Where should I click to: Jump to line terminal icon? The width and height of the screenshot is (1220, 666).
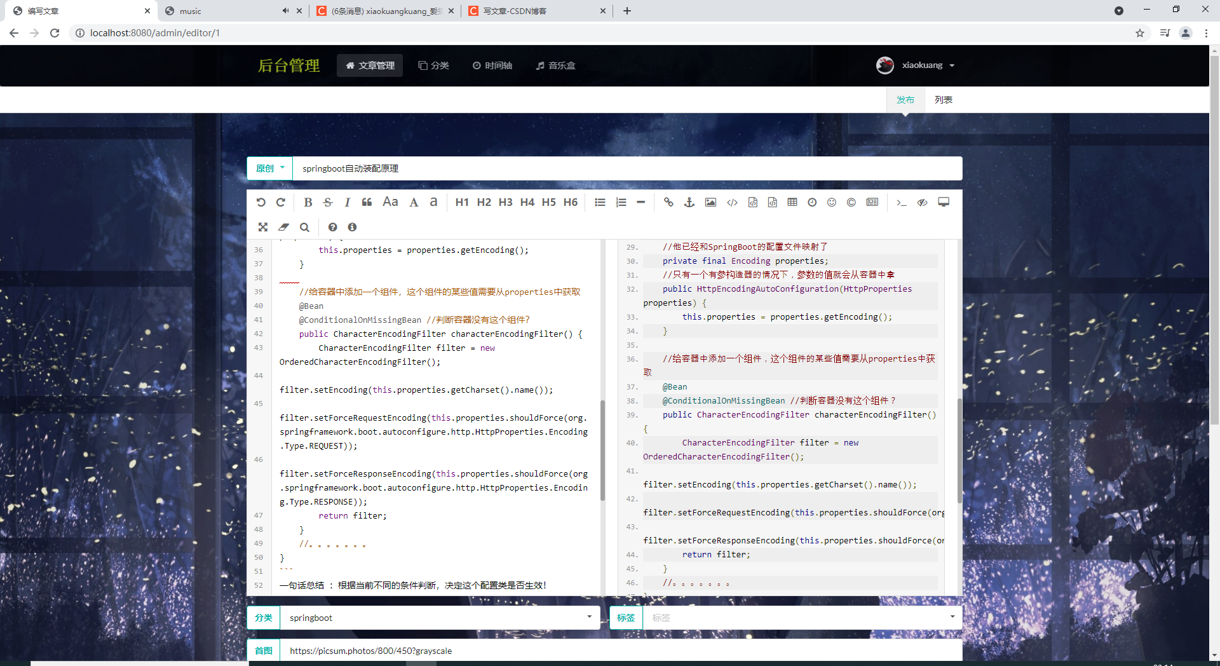(x=901, y=202)
